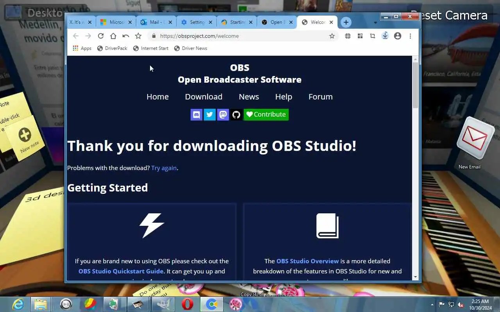Reload the obsproject.com page
This screenshot has width=500, height=312.
pos(101,36)
